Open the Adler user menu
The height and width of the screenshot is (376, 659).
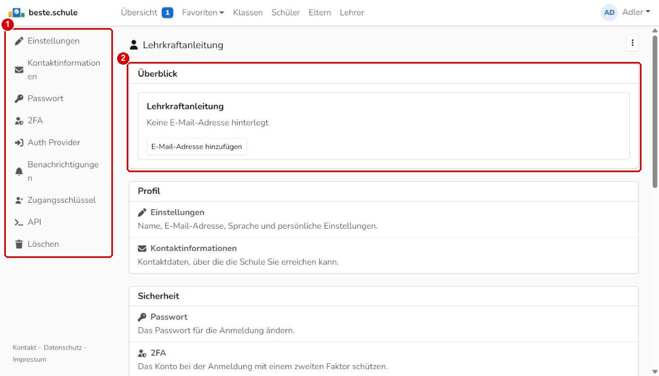coord(636,12)
